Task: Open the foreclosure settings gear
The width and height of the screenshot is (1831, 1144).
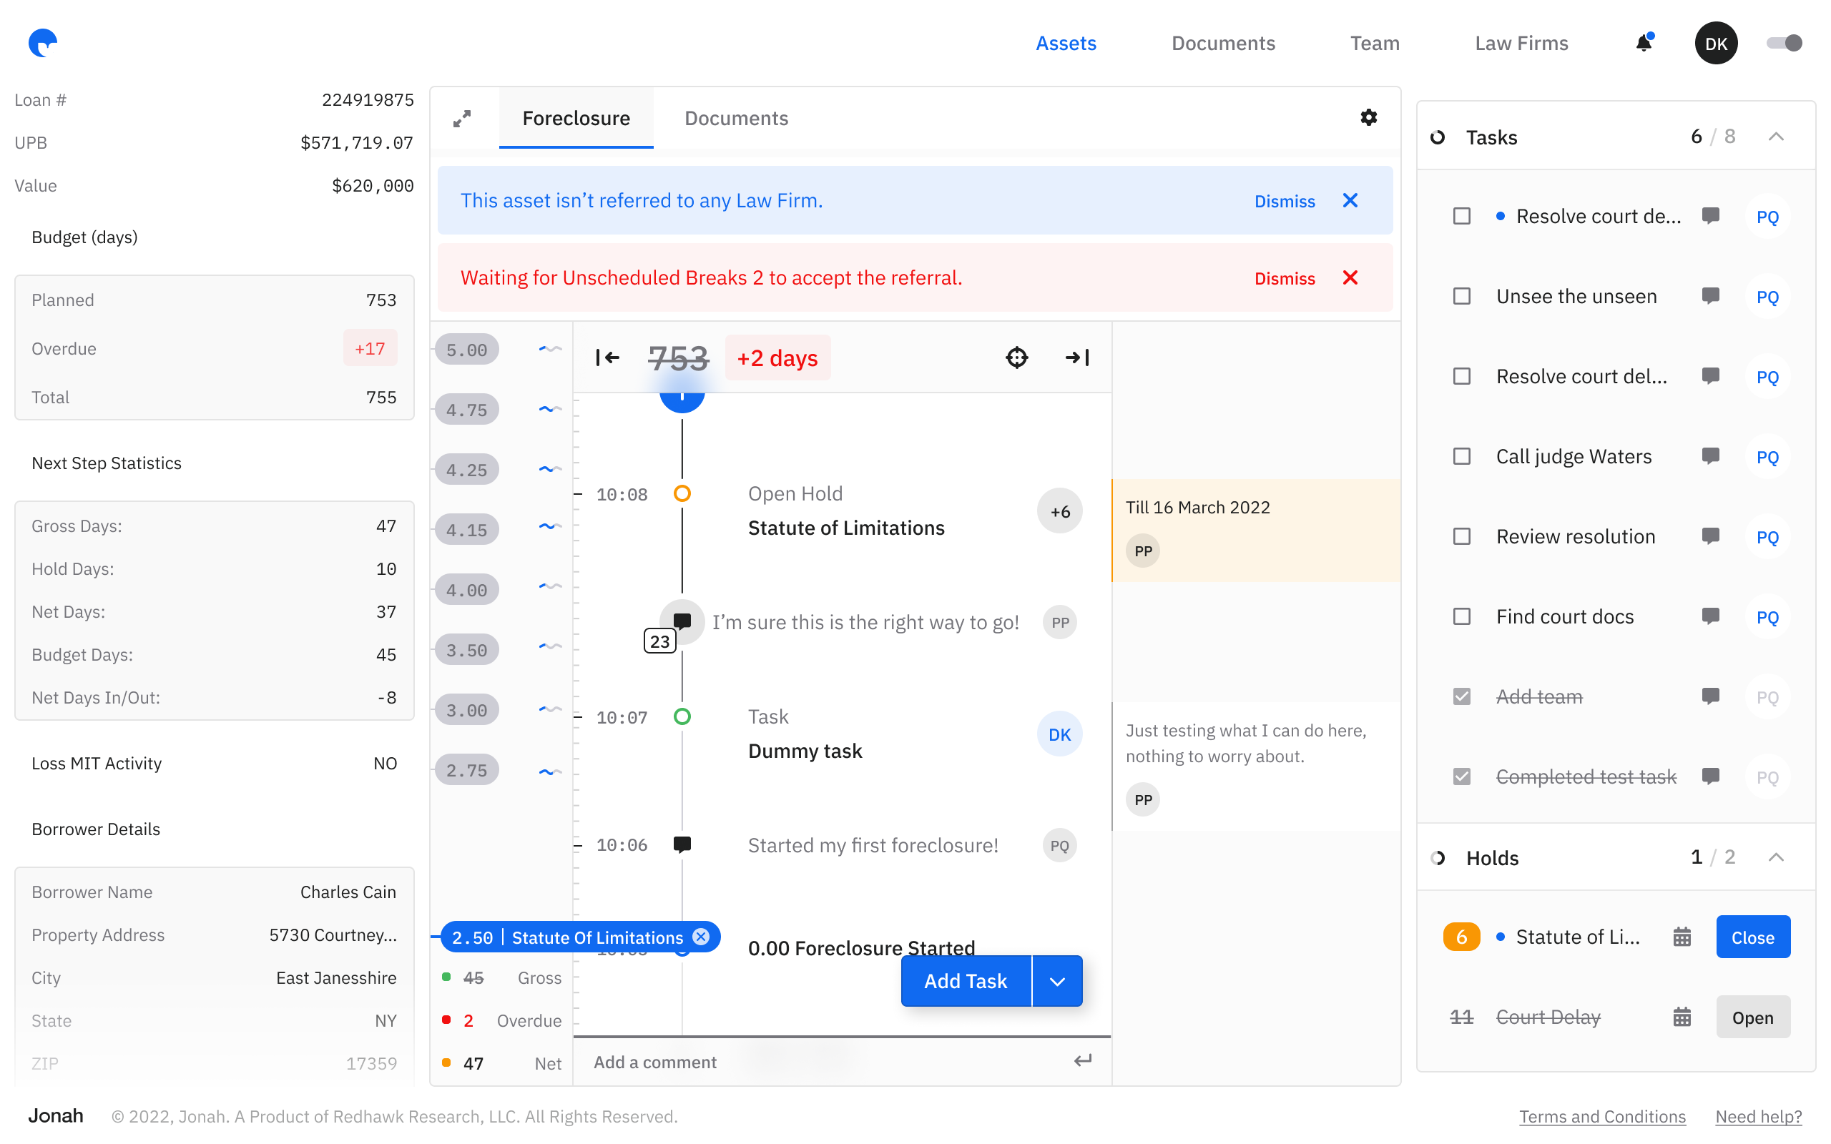Action: (1368, 117)
